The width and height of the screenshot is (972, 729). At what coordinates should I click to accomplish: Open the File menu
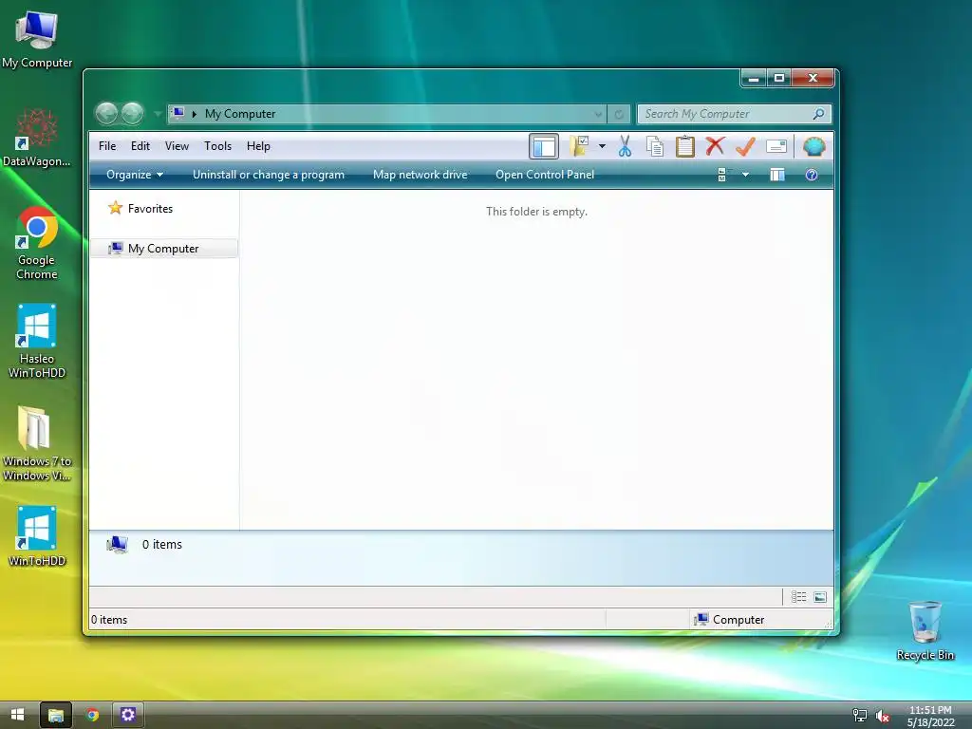(x=107, y=146)
